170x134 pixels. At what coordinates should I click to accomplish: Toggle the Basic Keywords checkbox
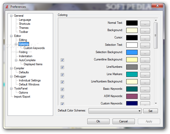[62, 89]
